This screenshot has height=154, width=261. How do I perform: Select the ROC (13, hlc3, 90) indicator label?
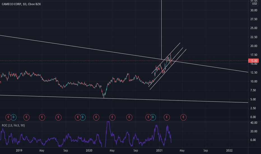(13, 125)
